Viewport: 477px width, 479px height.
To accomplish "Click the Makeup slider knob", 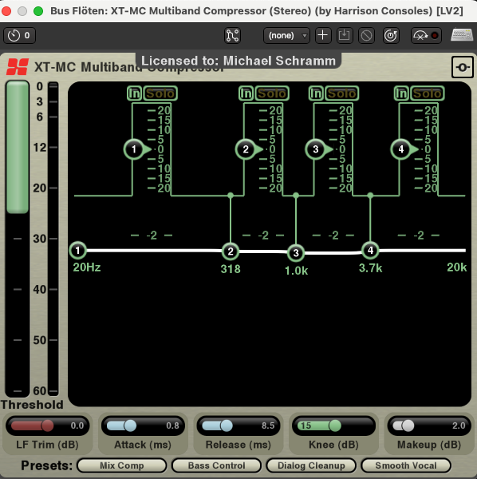I will tap(408, 426).
